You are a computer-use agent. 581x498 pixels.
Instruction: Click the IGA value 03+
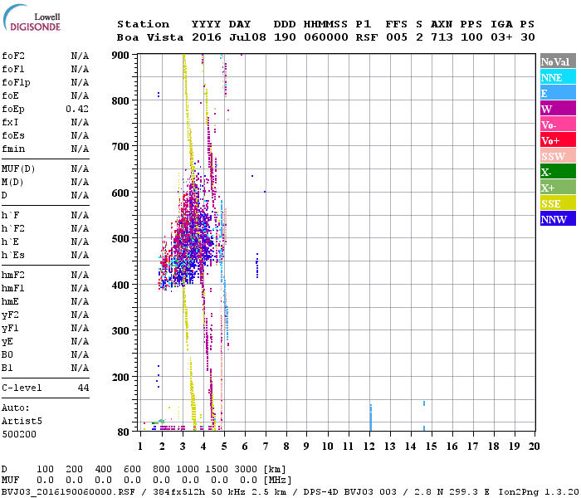pos(501,37)
